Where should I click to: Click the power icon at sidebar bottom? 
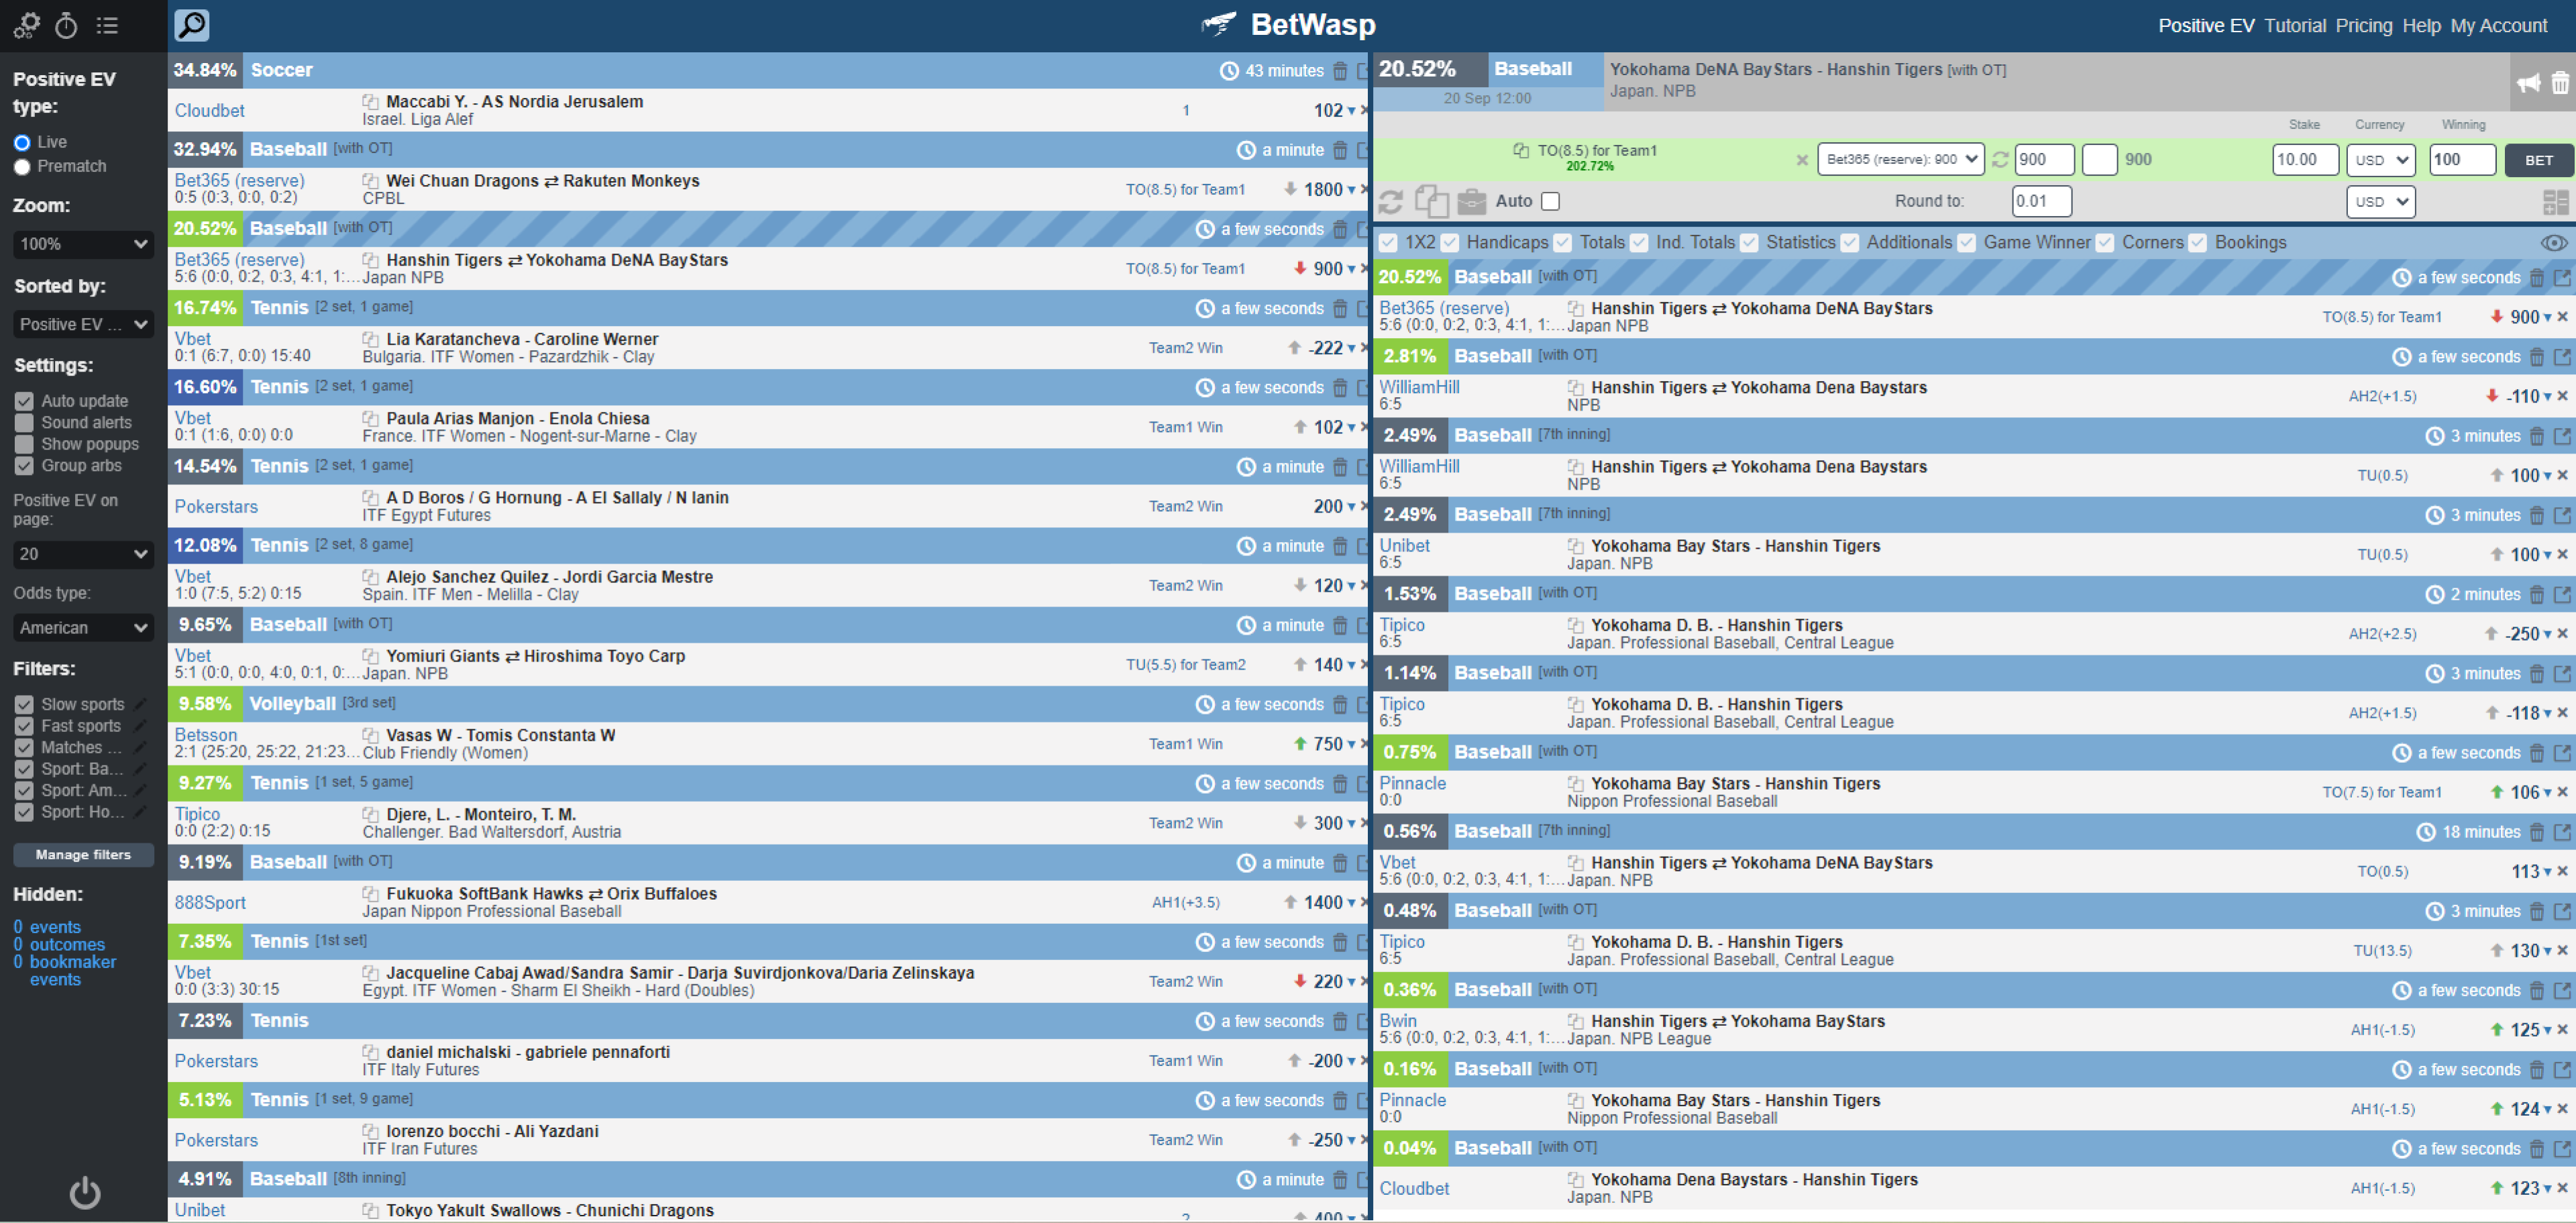[84, 1192]
